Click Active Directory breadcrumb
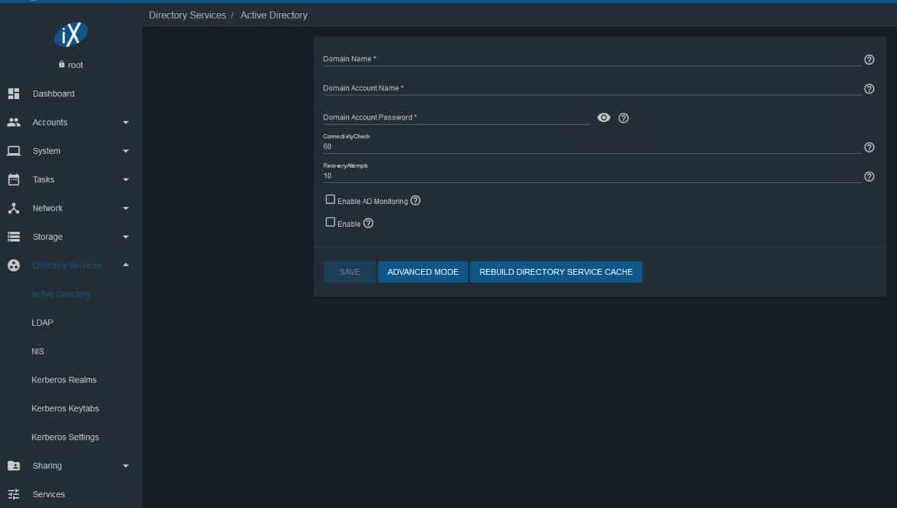The height and width of the screenshot is (508, 897). pyautogui.click(x=274, y=15)
